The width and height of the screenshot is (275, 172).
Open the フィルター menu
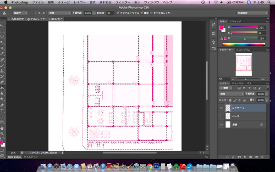123,2
